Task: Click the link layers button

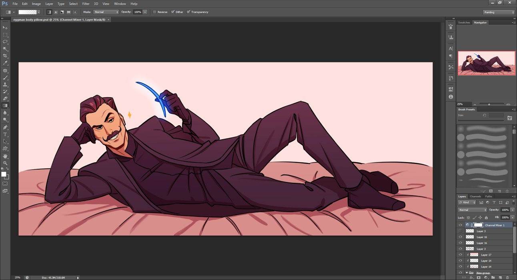Action: coord(464,277)
